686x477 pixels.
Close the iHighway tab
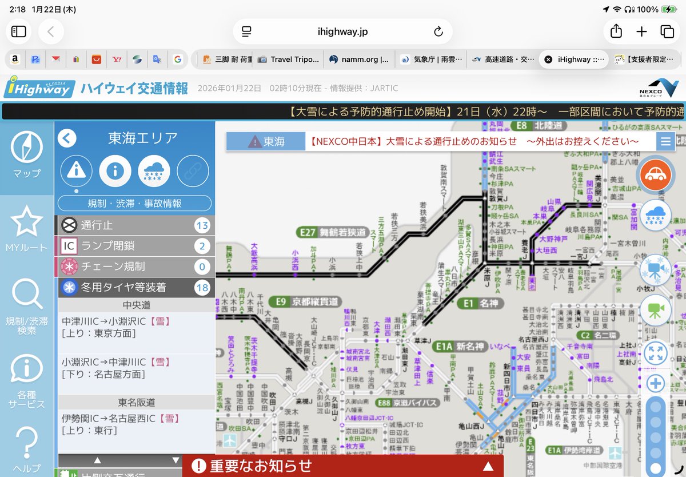(548, 59)
